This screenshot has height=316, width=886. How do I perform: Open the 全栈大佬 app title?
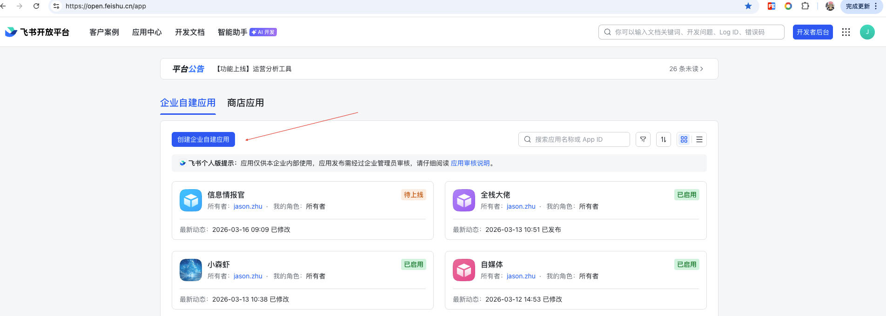(x=496, y=195)
